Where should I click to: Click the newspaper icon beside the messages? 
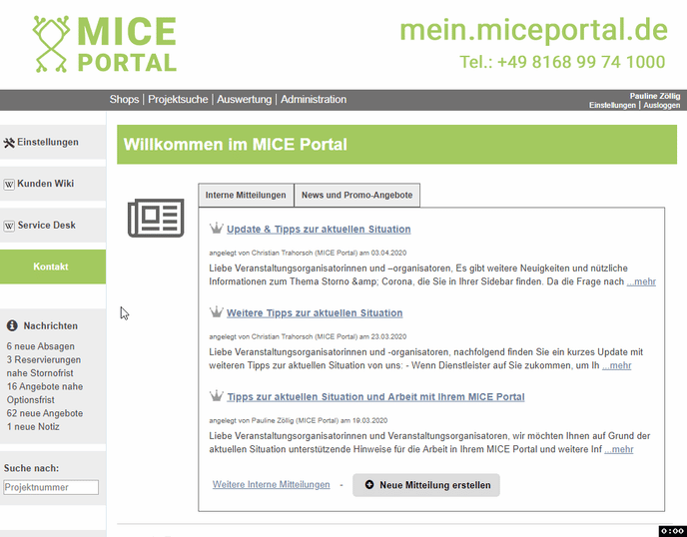coord(156,218)
